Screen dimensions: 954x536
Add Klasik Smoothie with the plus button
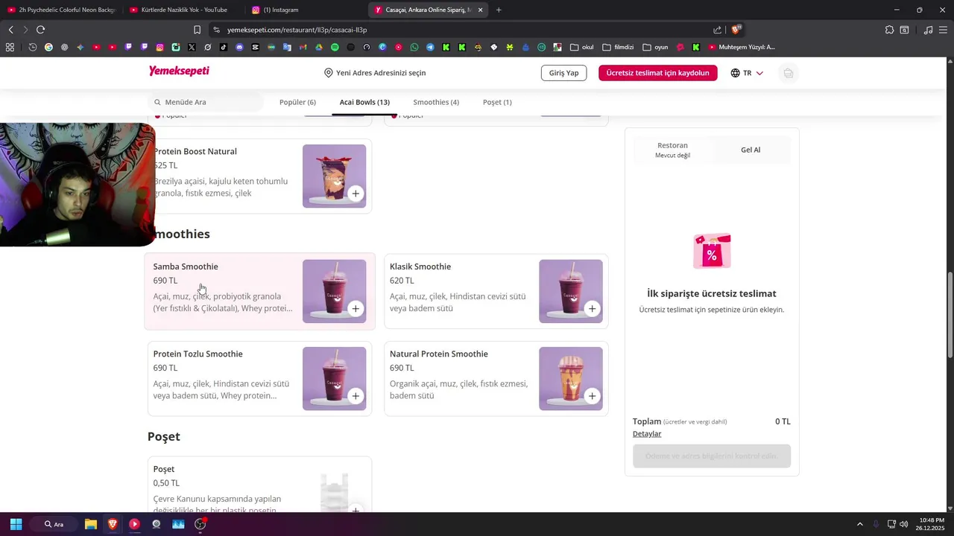(592, 308)
